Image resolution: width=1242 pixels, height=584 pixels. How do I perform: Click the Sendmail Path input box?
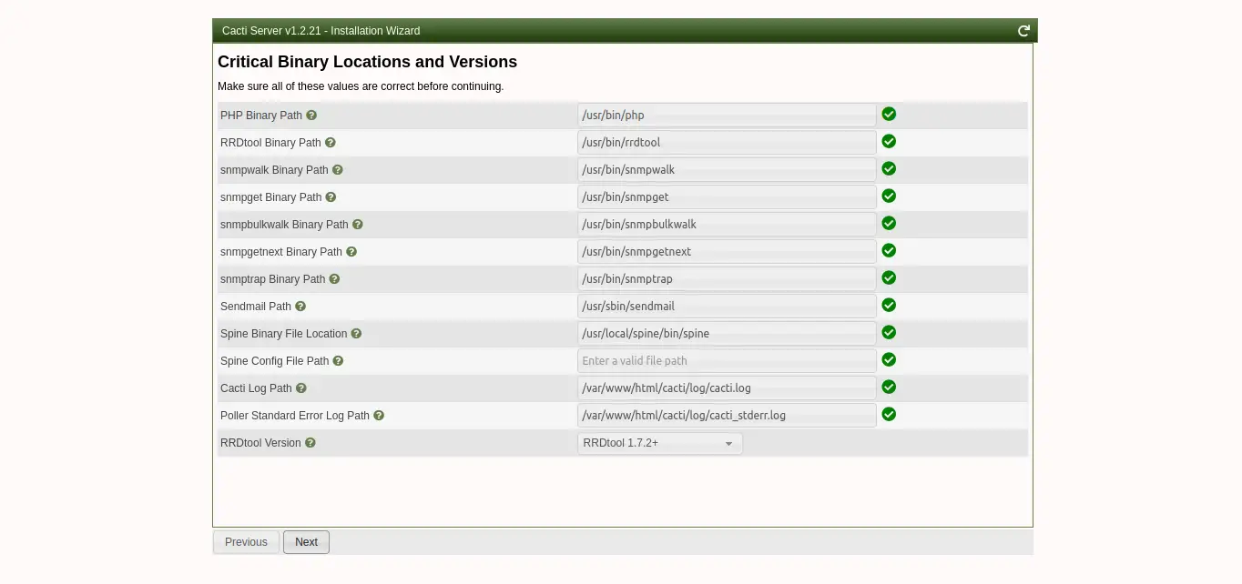[x=726, y=307]
